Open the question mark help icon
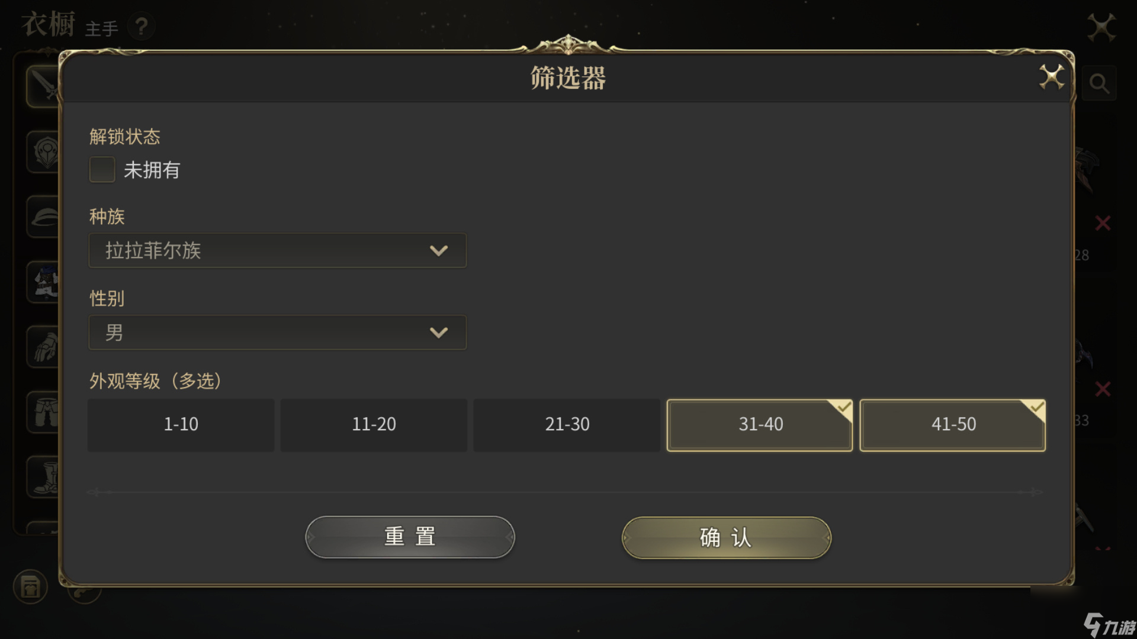 141,27
